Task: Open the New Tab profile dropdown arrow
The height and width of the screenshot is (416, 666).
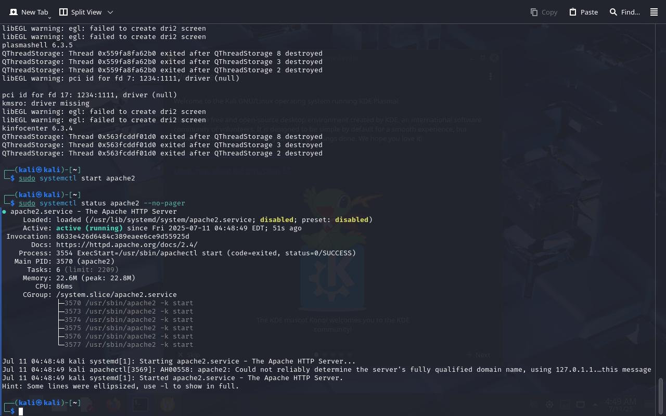Action: [x=49, y=17]
